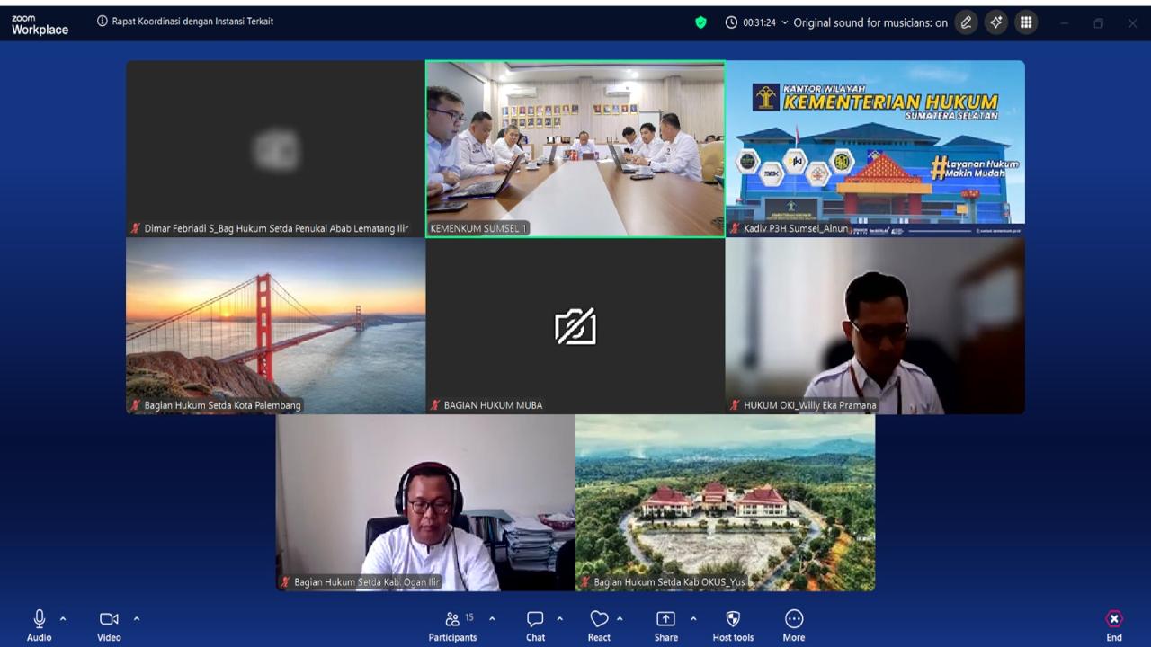This screenshot has height=647, width=1151.
Task: Open the Chat panel
Action: click(535, 625)
